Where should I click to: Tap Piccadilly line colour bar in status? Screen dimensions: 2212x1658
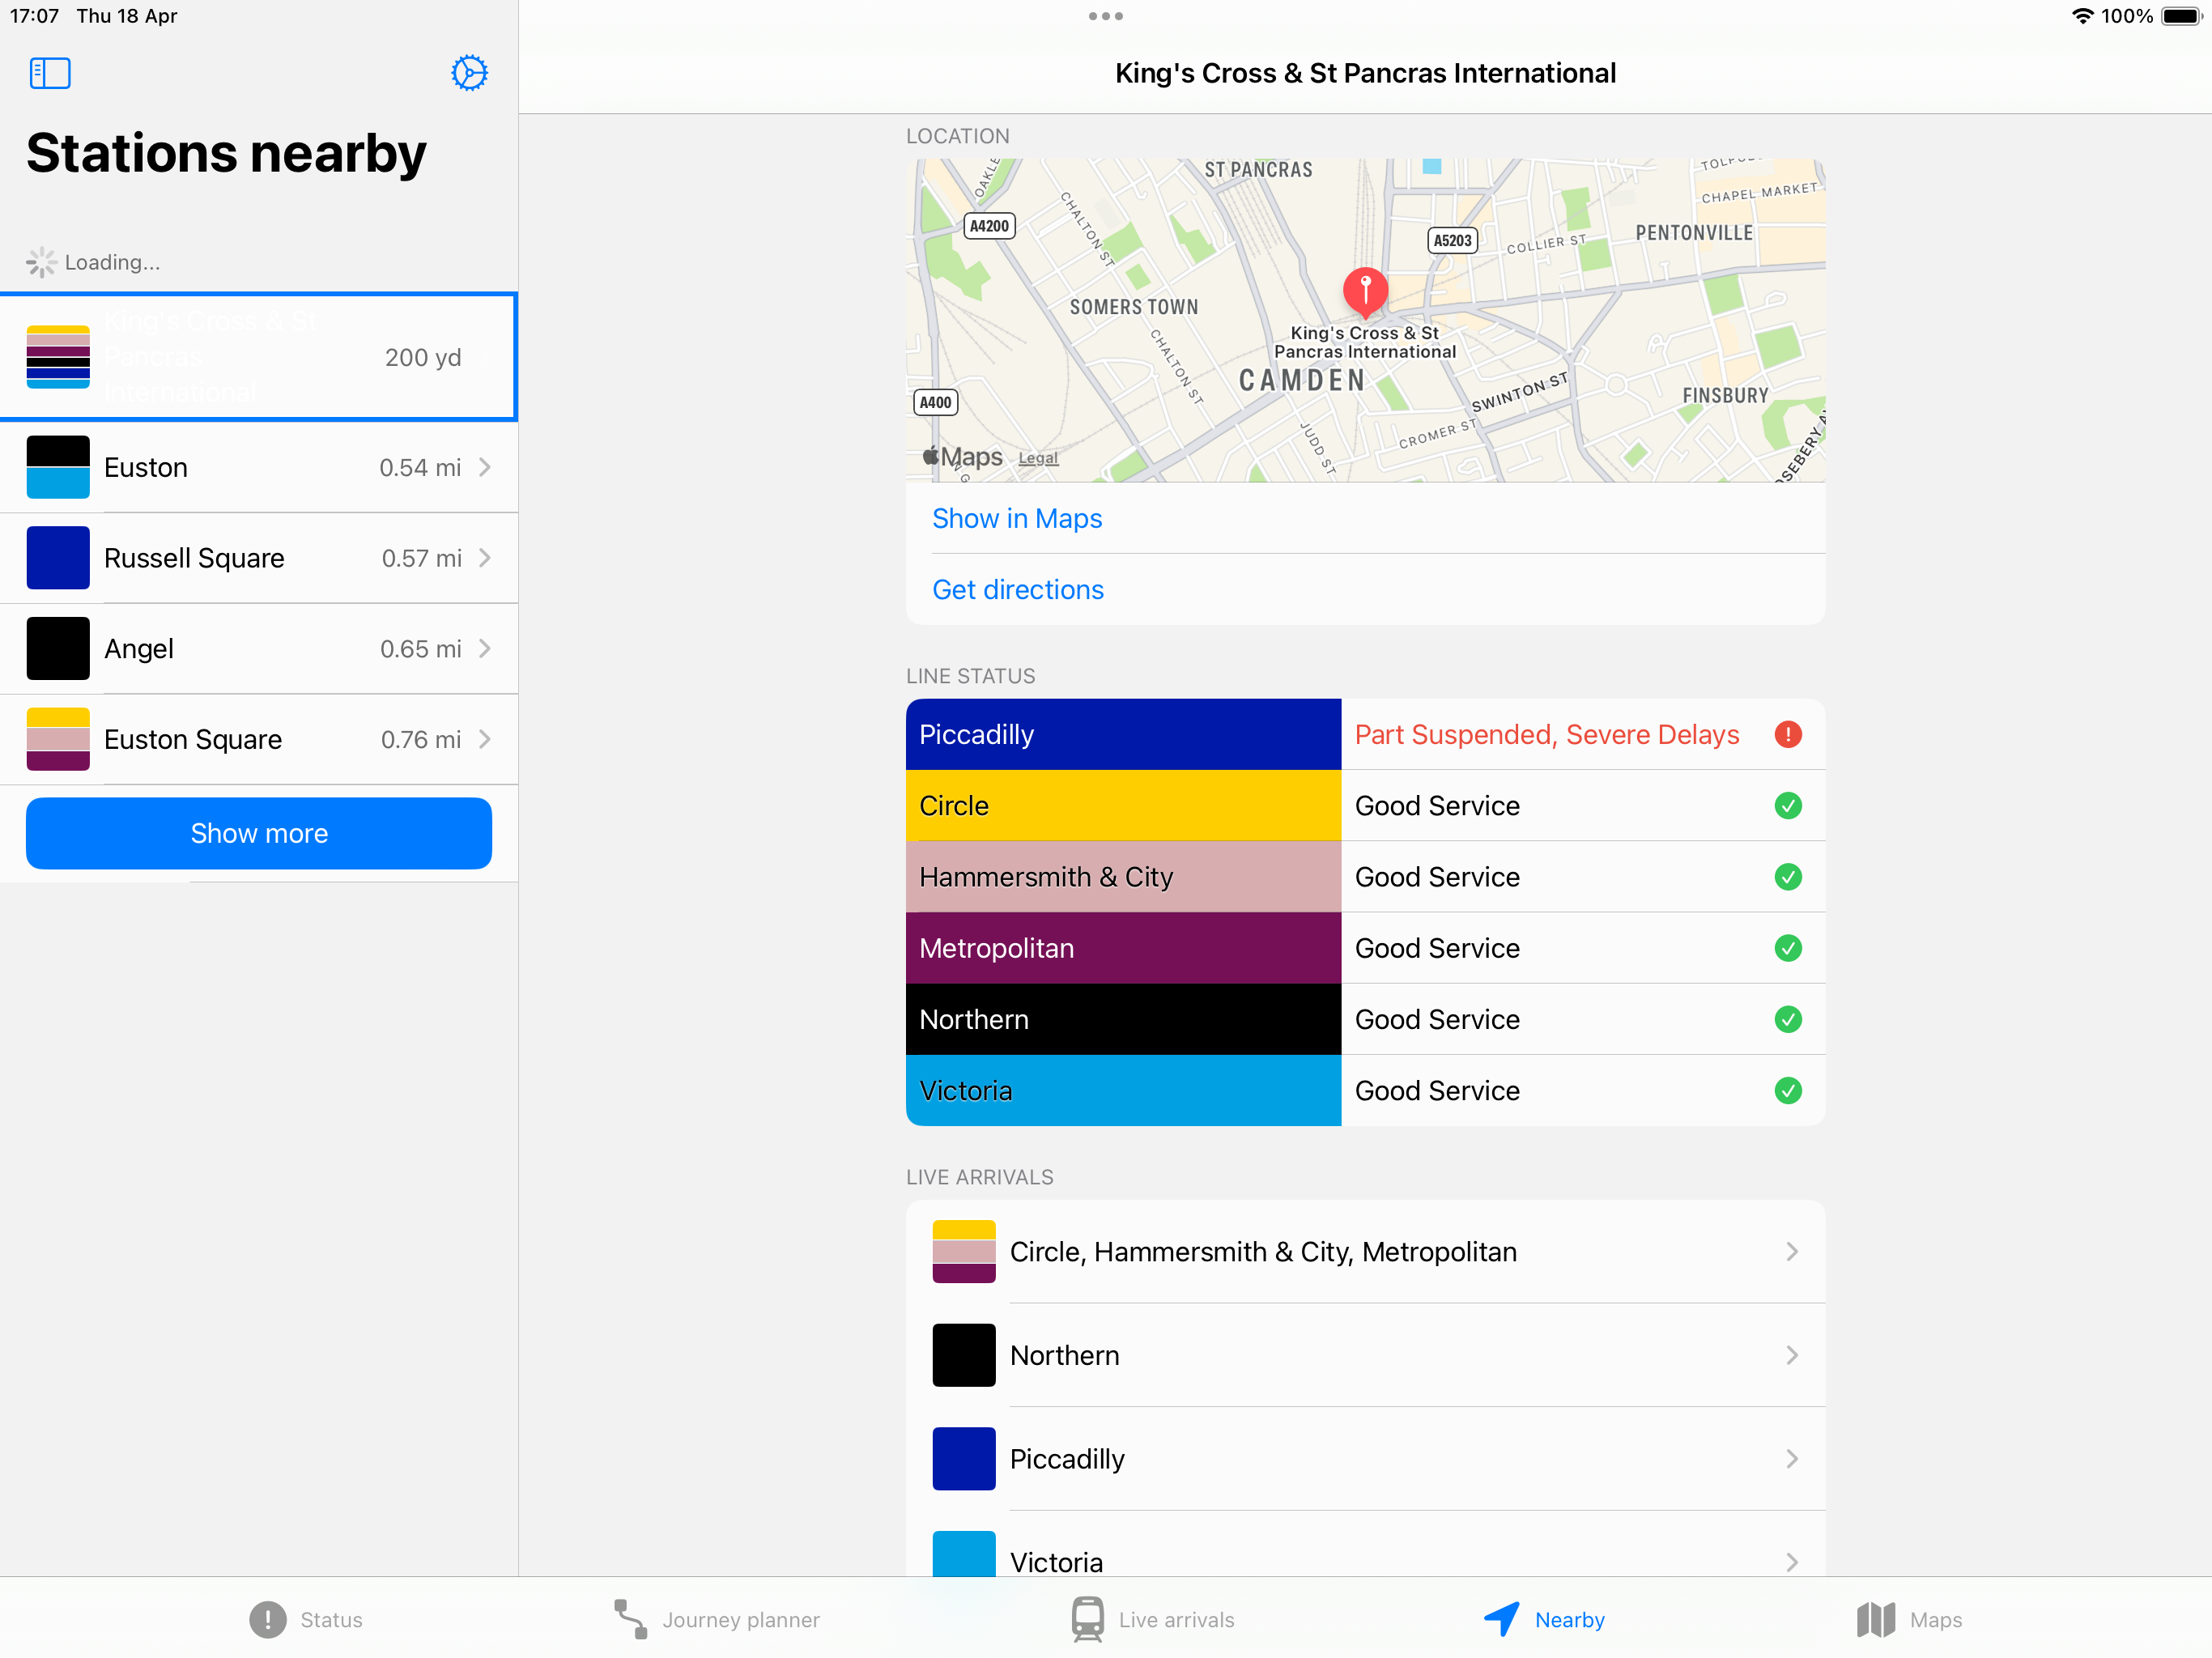pos(1123,735)
